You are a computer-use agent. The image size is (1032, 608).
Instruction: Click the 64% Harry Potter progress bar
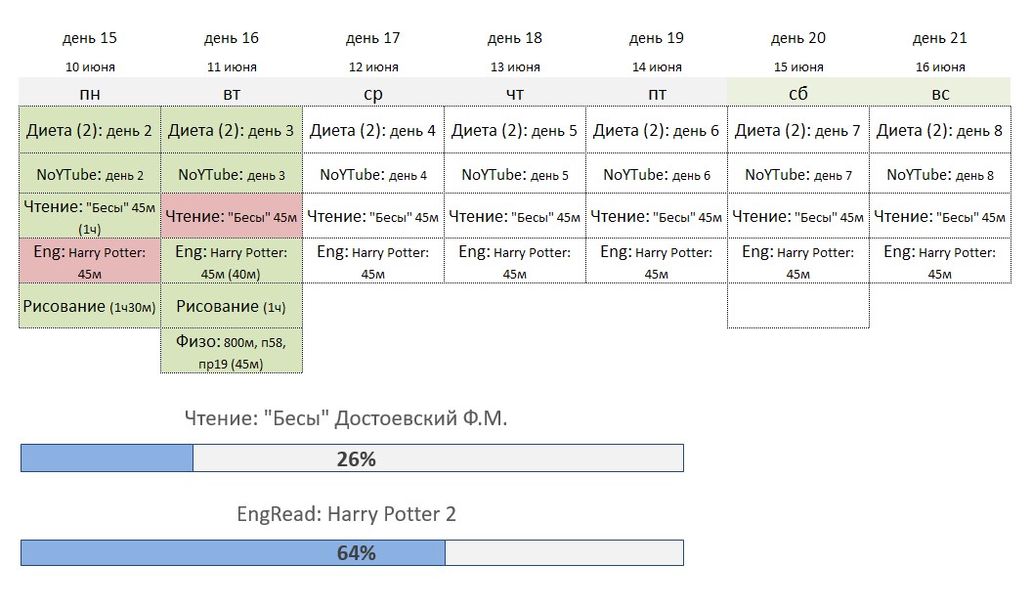352,552
